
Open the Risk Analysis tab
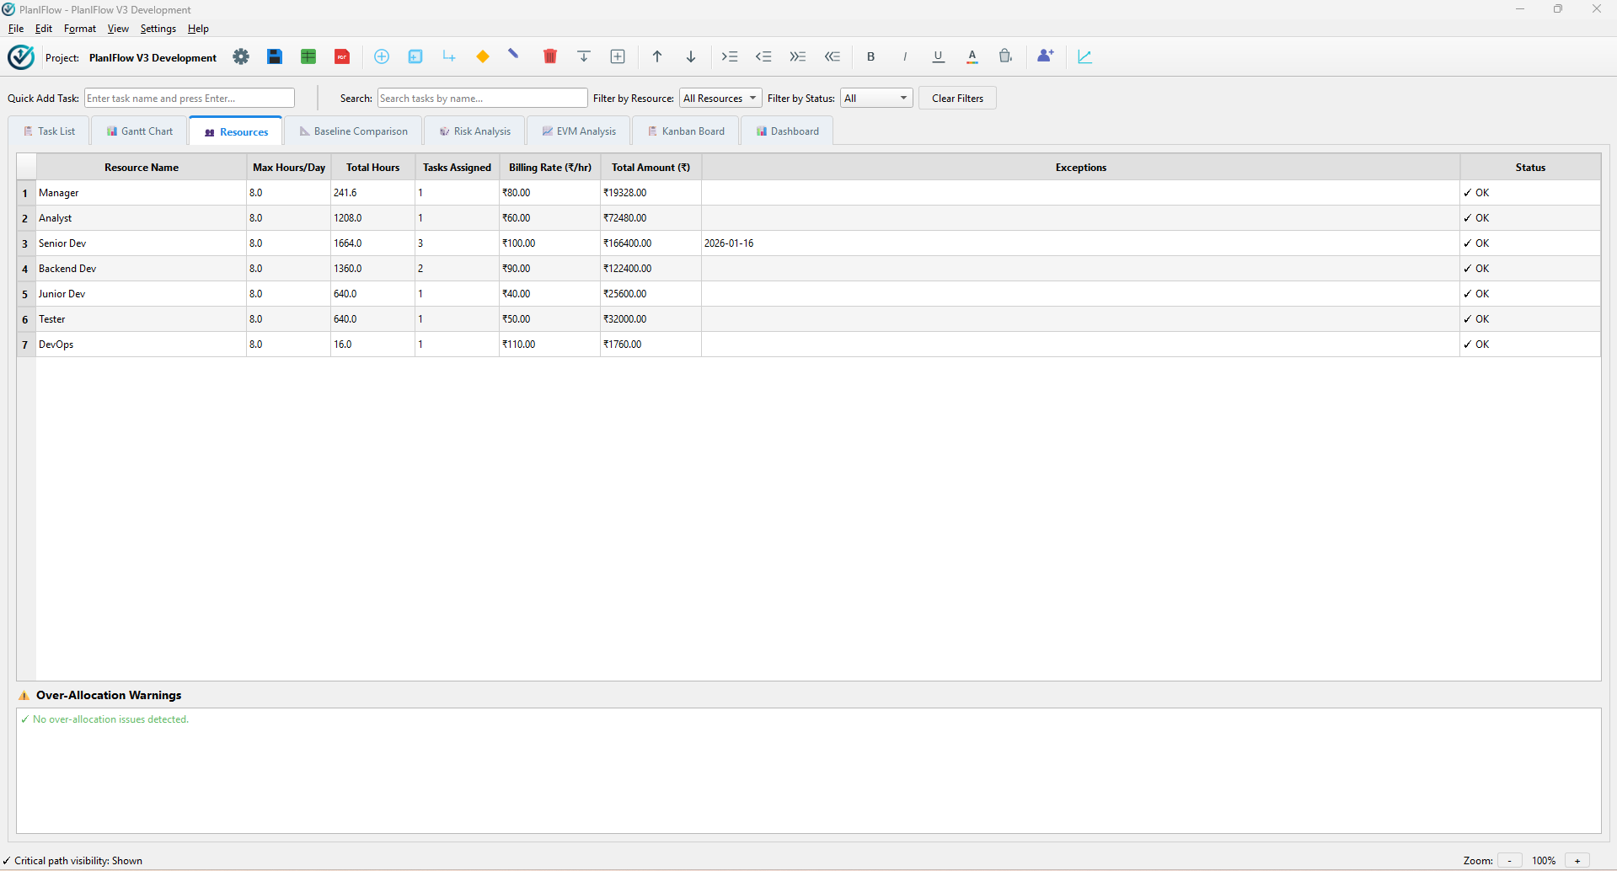click(x=475, y=131)
